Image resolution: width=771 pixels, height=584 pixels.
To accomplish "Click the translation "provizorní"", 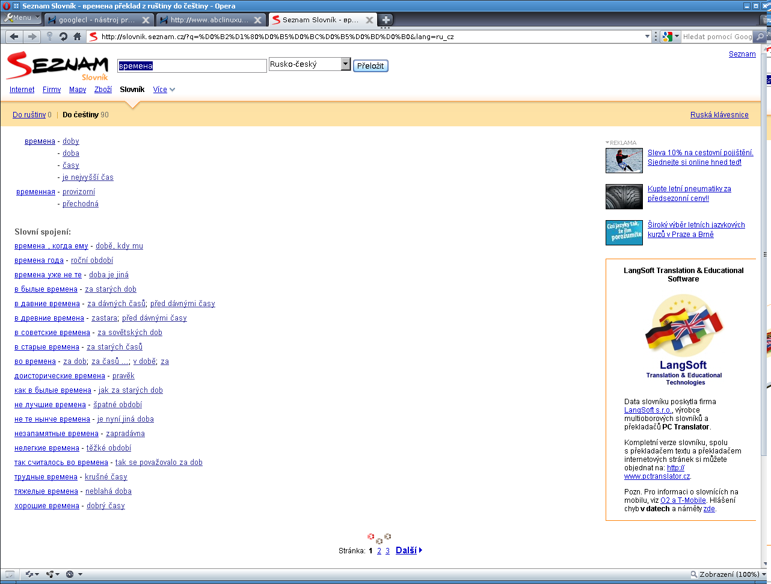I will click(x=79, y=192).
